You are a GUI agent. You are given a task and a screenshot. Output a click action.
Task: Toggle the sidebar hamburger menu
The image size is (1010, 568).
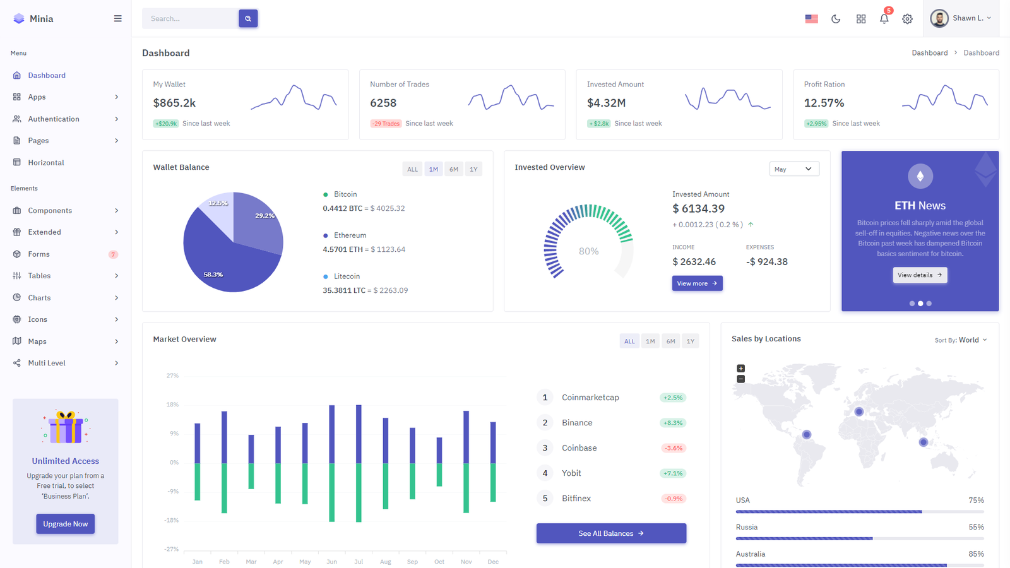(x=117, y=19)
